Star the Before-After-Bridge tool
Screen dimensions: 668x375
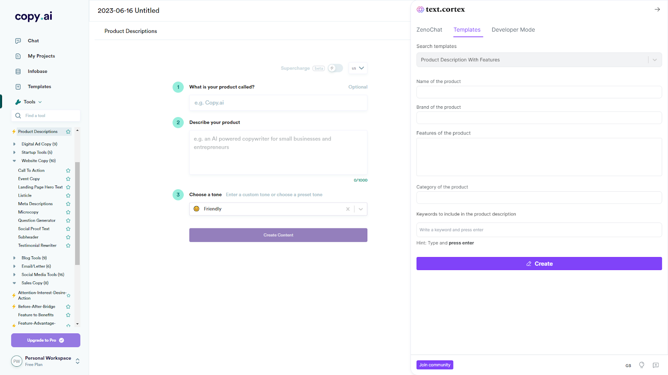pos(68,307)
